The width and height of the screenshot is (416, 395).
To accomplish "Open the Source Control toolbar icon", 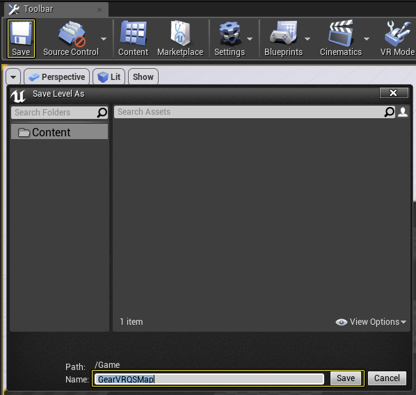I will 72,33.
